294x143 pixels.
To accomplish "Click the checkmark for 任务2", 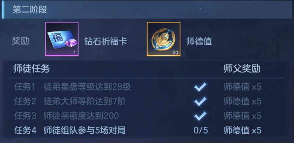I will 200,101.
